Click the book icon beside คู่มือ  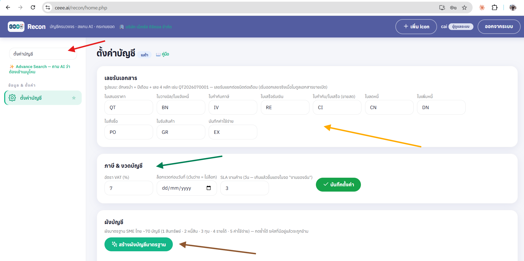coord(158,54)
